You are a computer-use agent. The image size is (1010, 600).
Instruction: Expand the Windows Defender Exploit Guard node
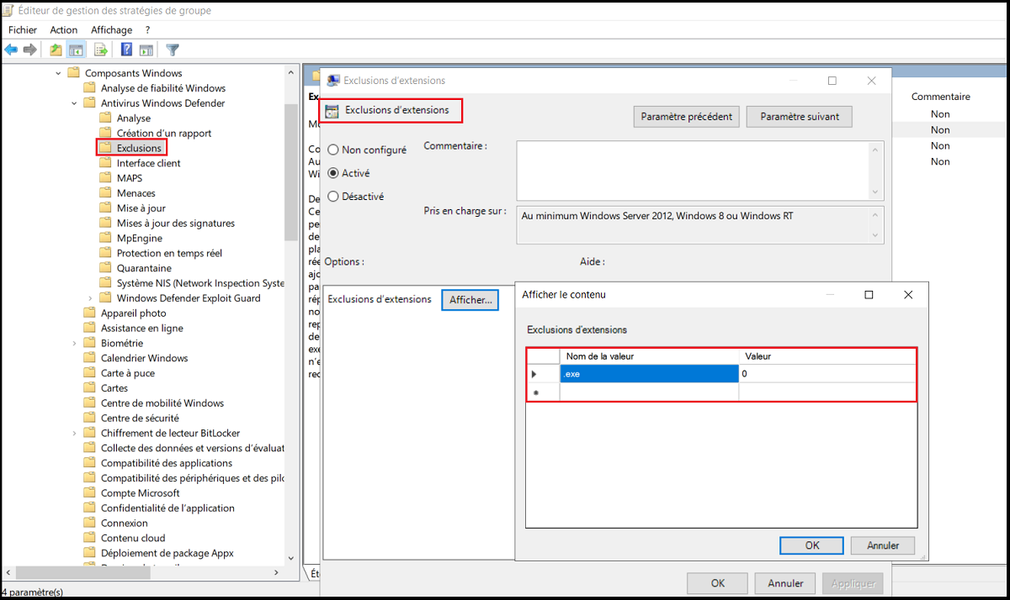[x=90, y=298]
